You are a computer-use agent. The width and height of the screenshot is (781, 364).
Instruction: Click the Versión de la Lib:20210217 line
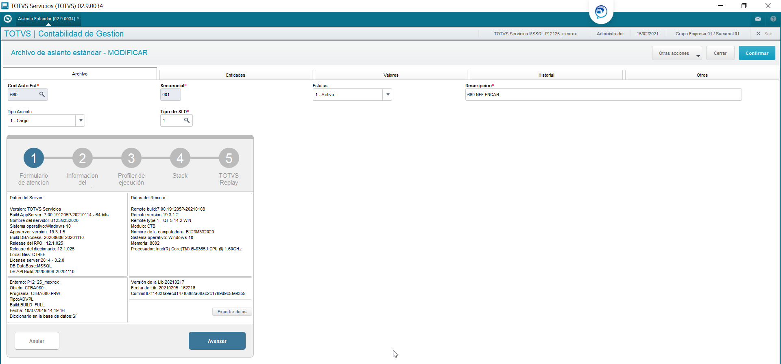pyautogui.click(x=157, y=282)
